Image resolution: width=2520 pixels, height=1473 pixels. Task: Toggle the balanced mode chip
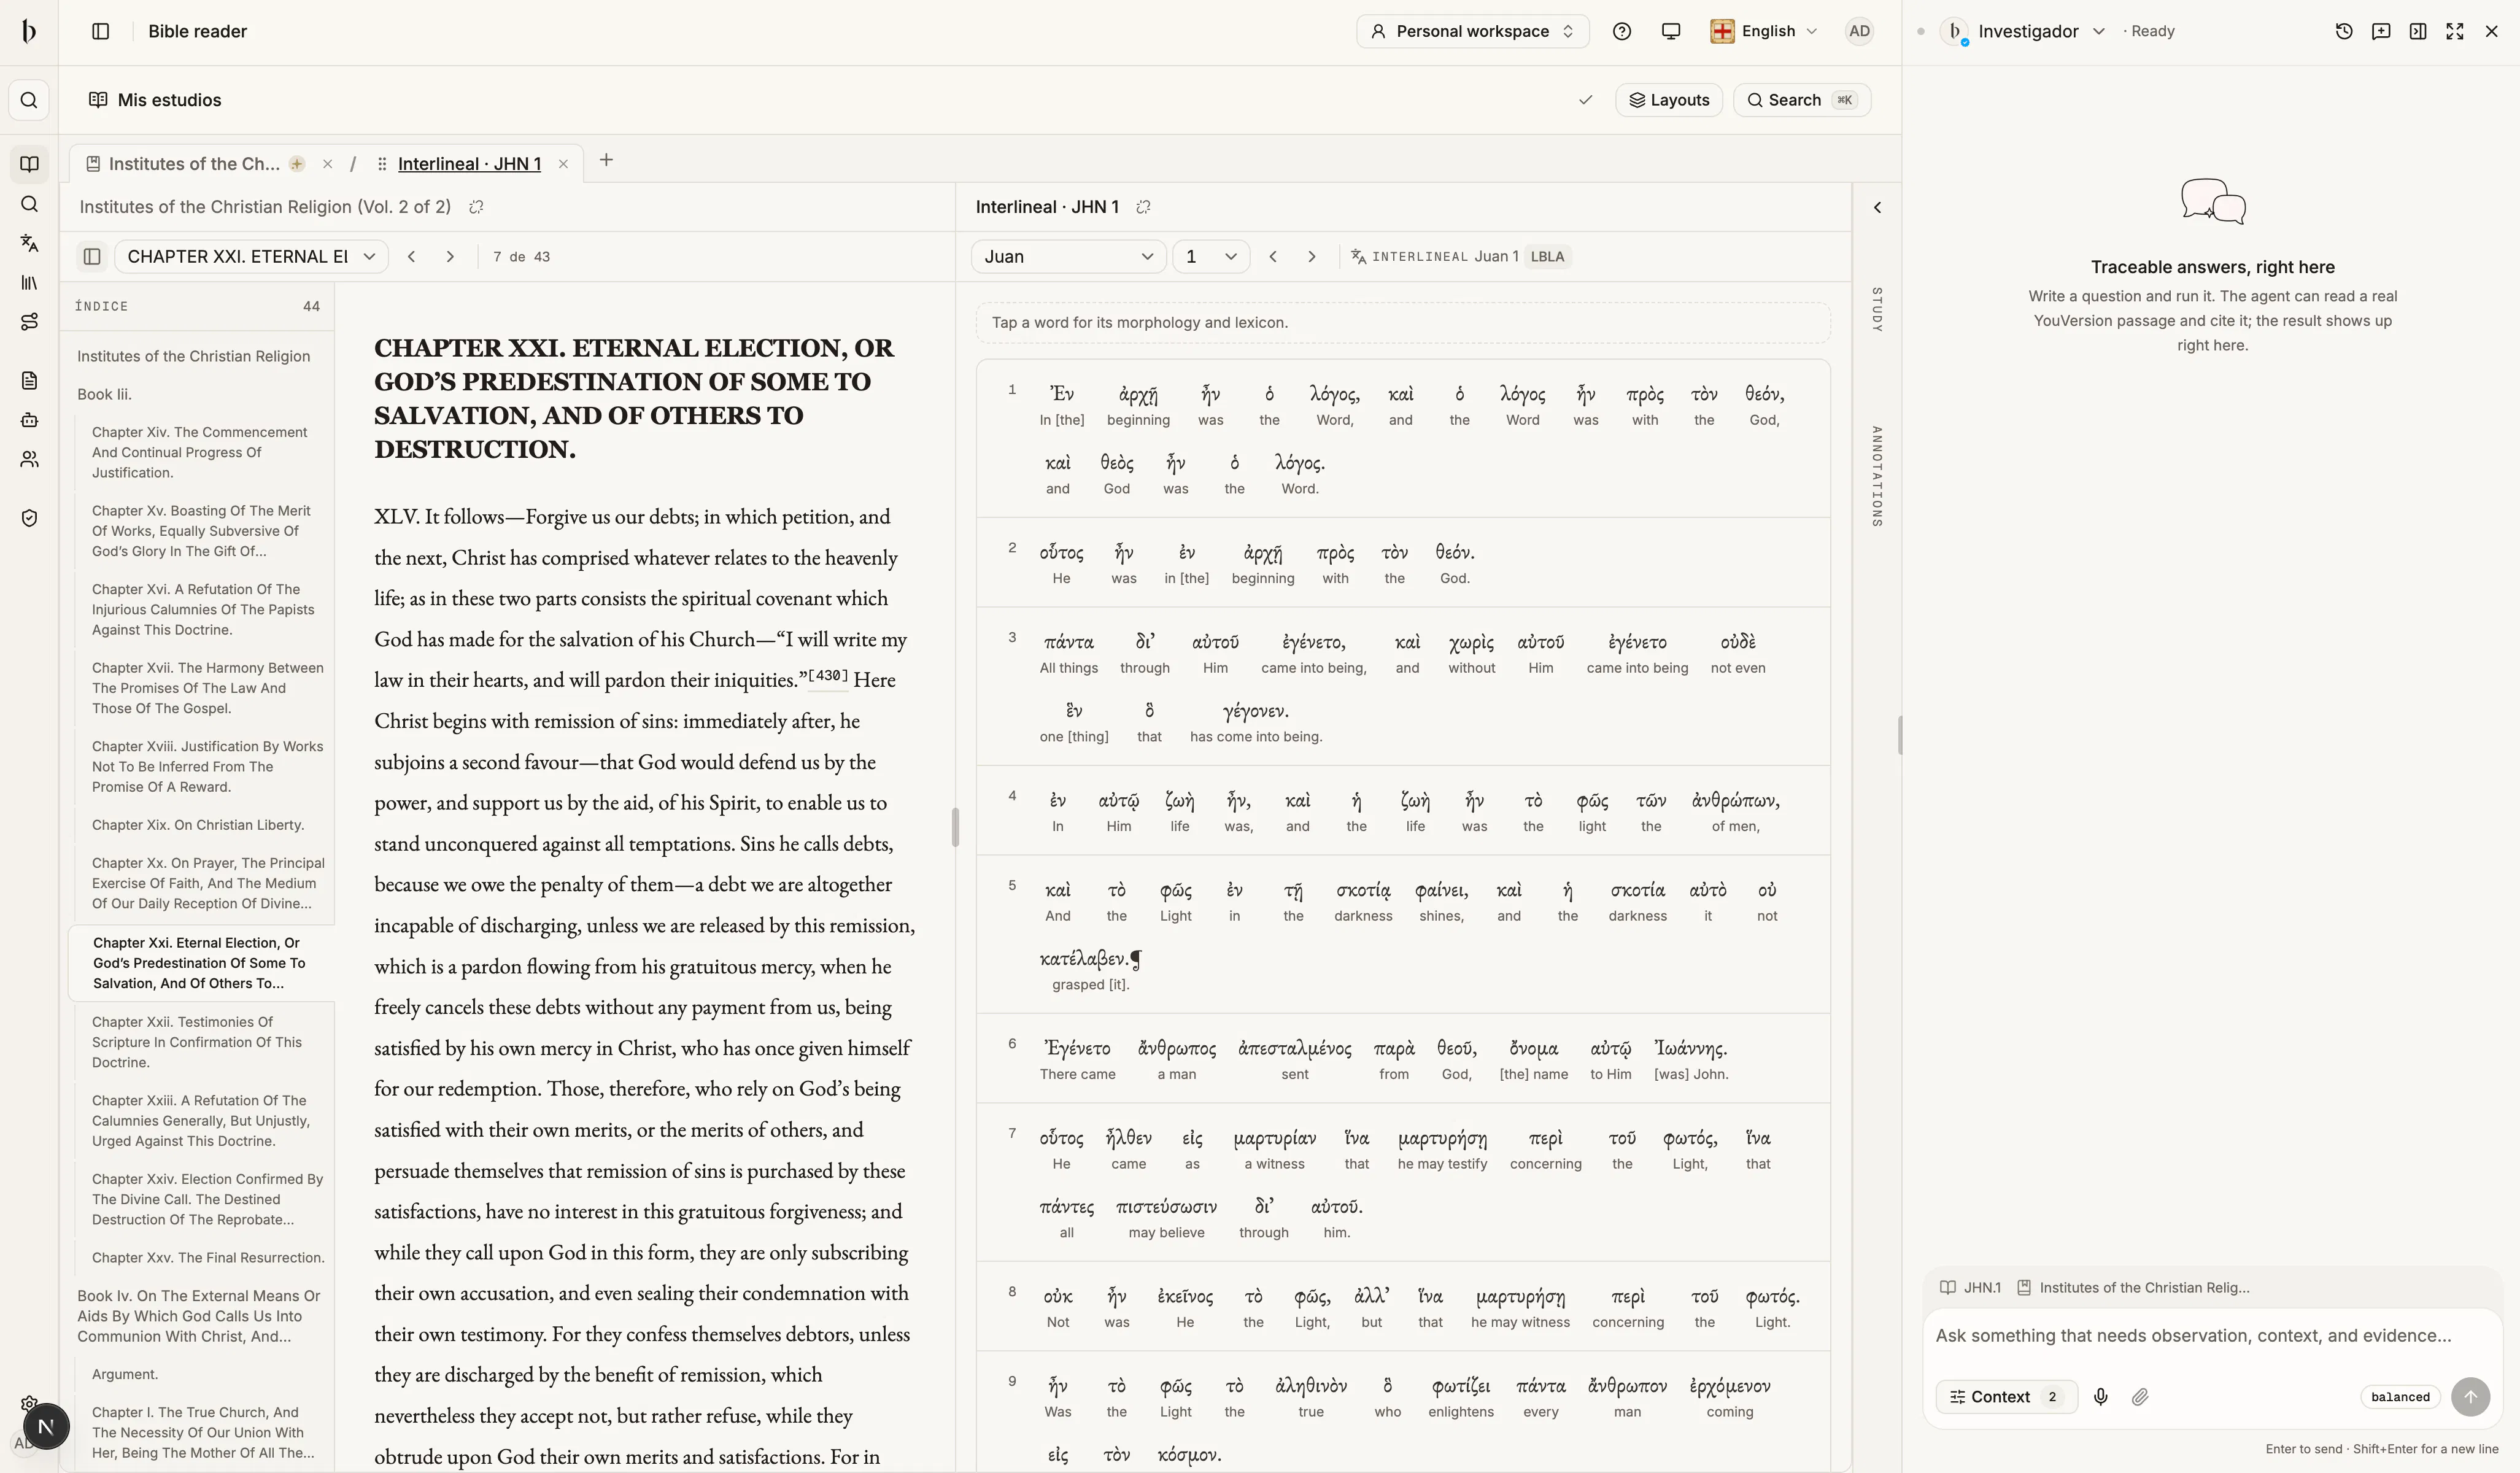pos(2400,1397)
